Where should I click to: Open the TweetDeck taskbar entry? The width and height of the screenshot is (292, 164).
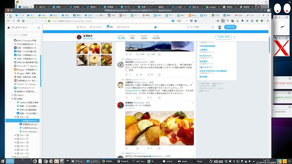coord(124,161)
